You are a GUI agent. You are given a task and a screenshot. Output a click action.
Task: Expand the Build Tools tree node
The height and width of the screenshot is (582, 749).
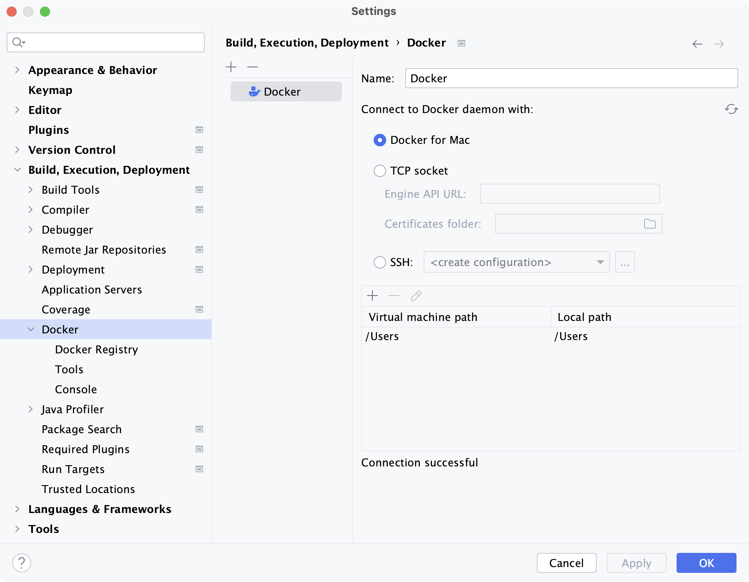pyautogui.click(x=31, y=190)
